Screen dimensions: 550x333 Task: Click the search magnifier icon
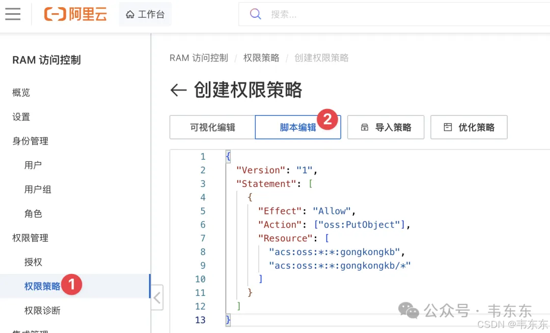(255, 14)
